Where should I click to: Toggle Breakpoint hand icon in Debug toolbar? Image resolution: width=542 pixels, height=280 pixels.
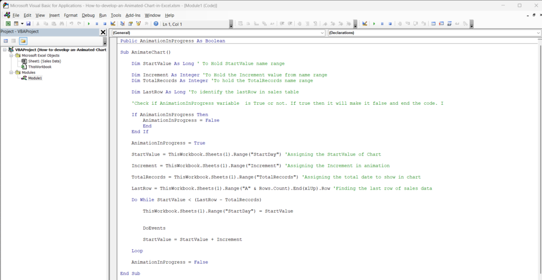(400, 24)
